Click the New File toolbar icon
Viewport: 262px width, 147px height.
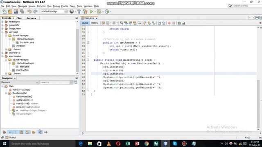pos(5,11)
